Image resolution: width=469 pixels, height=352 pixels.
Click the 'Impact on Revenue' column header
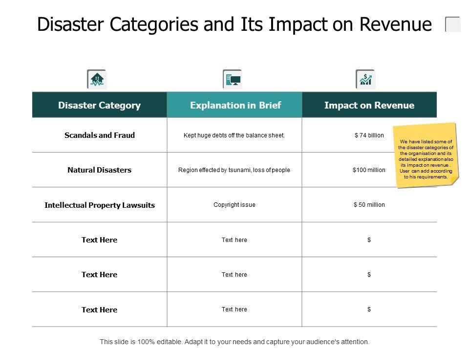point(369,105)
